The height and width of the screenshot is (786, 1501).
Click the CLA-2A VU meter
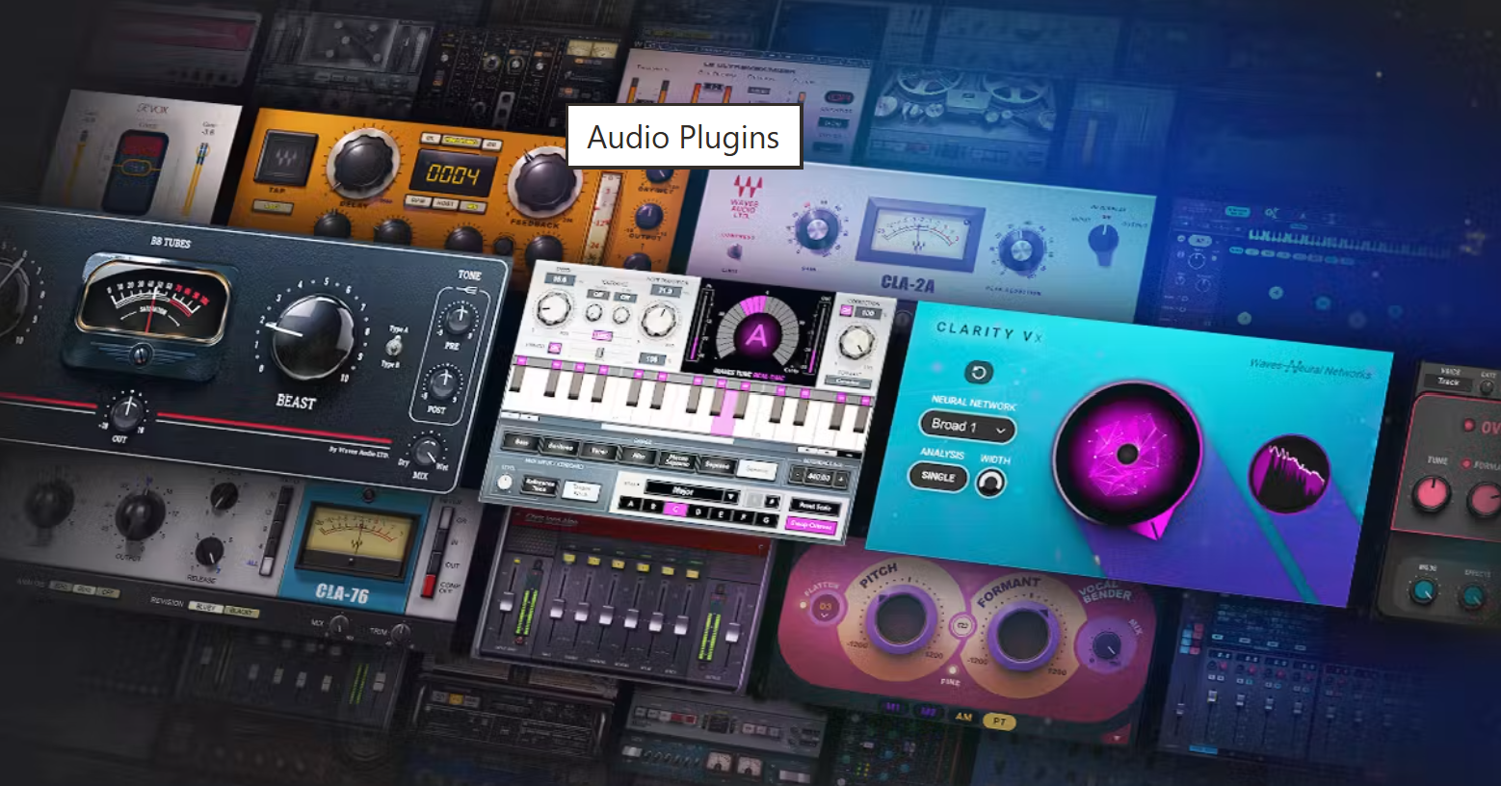tap(920, 236)
